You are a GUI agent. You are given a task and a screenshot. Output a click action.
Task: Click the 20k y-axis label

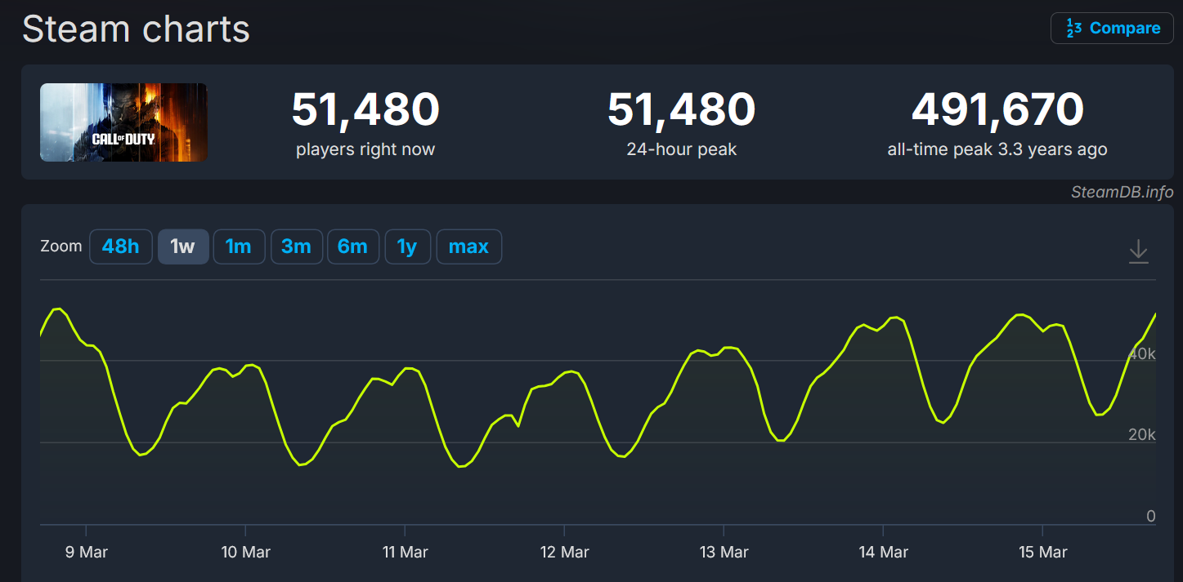point(1141,435)
